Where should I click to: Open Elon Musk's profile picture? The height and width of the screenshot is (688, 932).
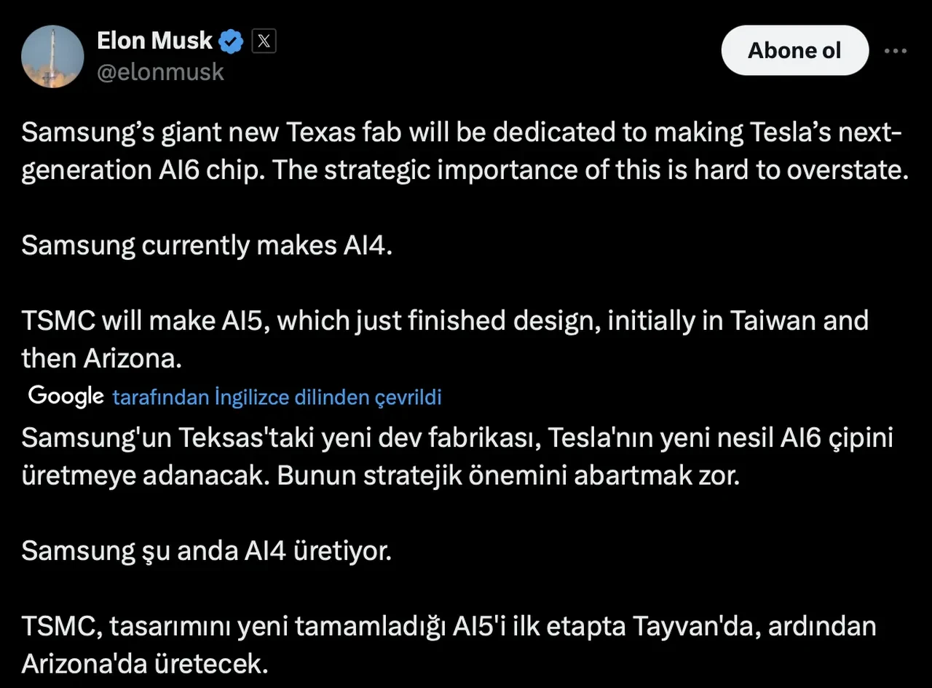[52, 57]
